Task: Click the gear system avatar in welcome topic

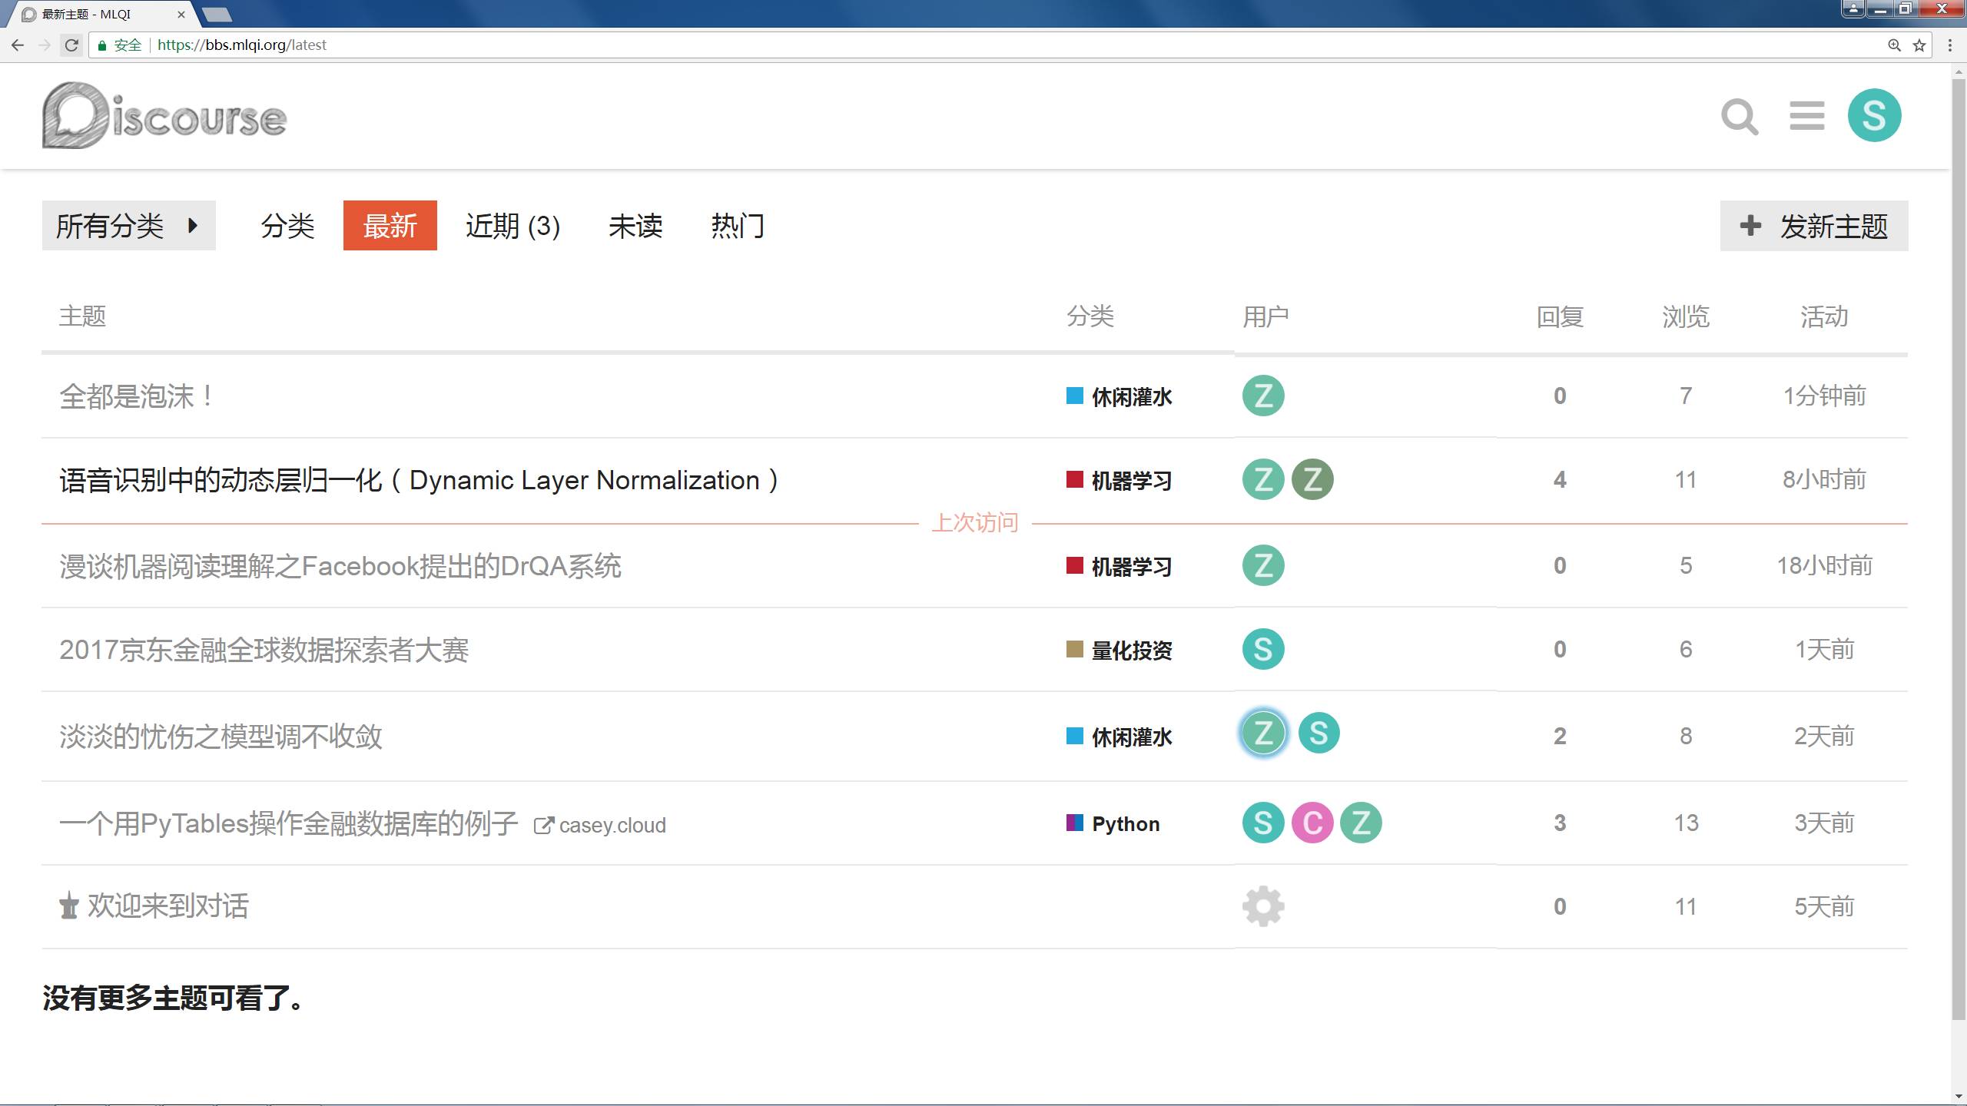Action: click(x=1263, y=906)
